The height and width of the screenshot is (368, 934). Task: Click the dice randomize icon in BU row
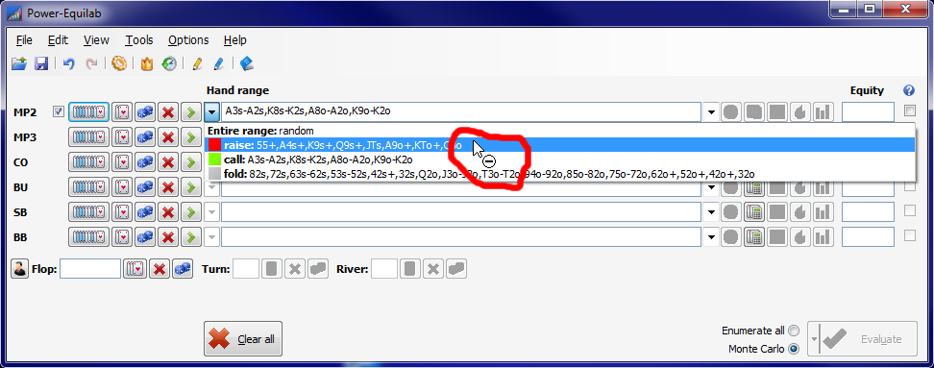pos(145,187)
